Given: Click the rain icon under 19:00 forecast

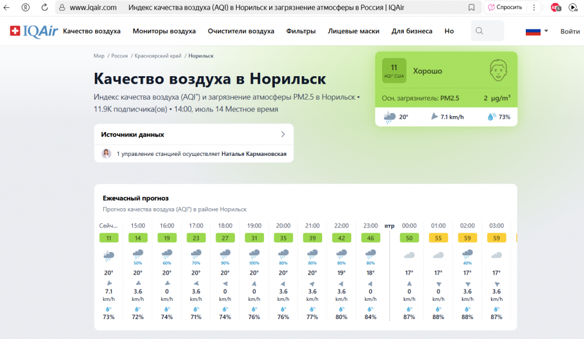Looking at the screenshot, I should point(254,254).
